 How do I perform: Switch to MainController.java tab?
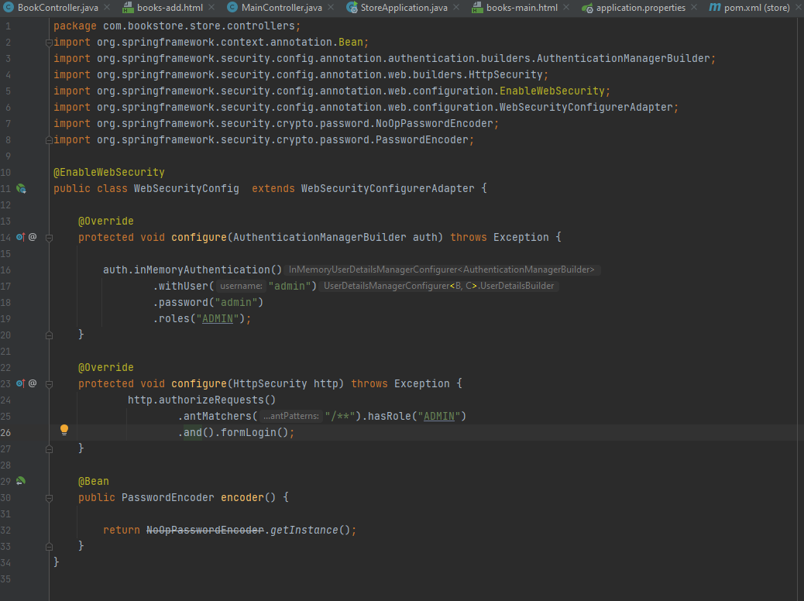pos(281,8)
